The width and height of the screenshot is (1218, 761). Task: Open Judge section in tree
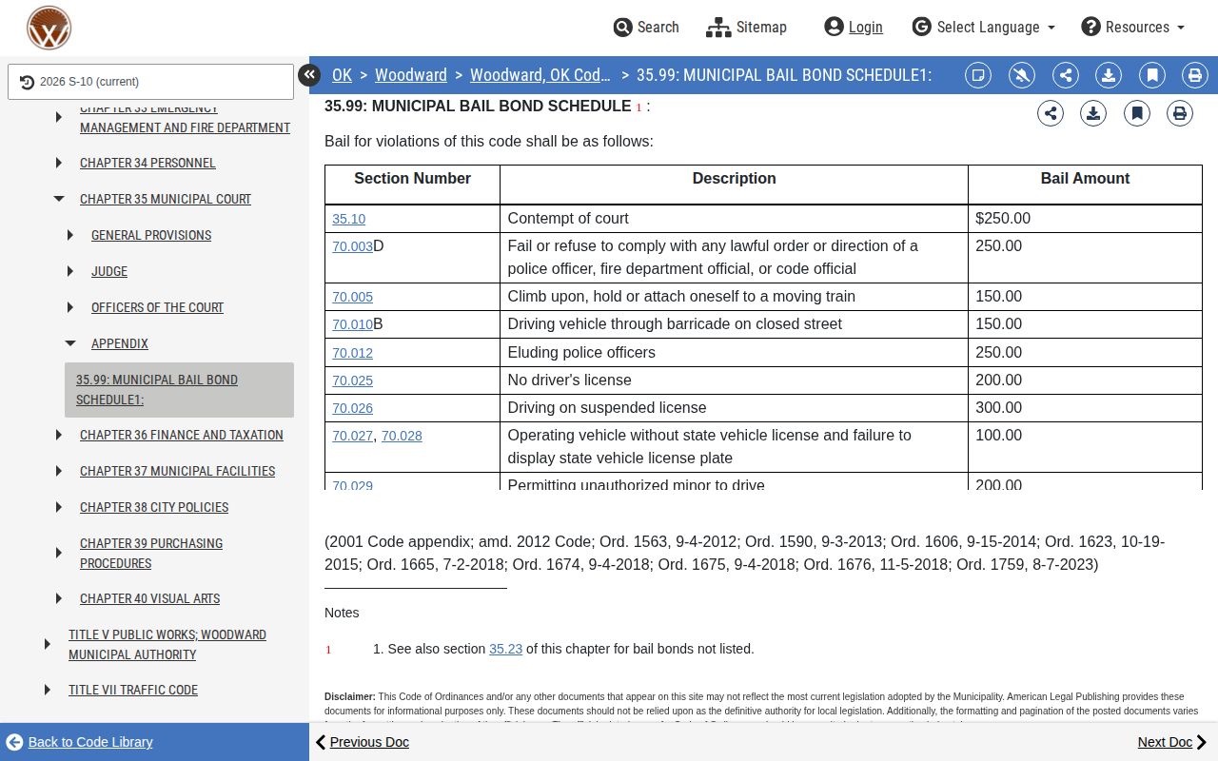(109, 271)
